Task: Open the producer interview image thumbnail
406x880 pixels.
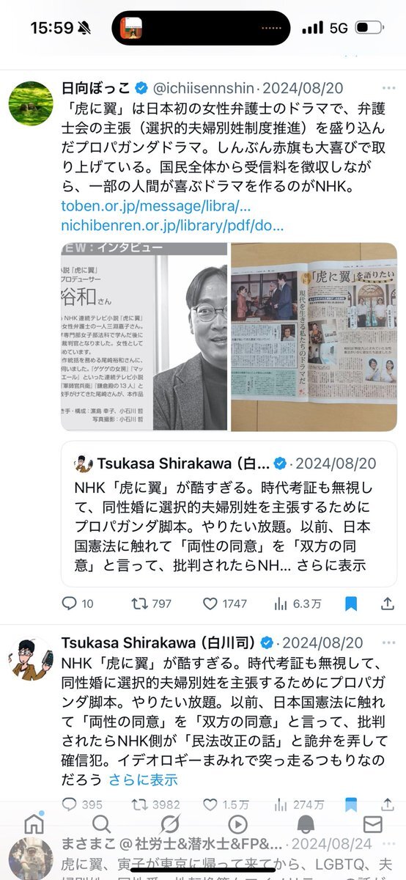Action: tap(144, 337)
